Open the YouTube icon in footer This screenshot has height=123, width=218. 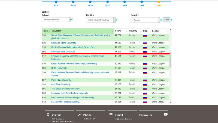166,114
